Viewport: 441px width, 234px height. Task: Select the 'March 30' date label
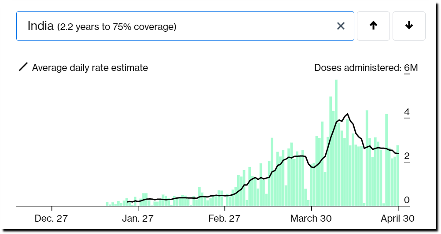click(311, 219)
